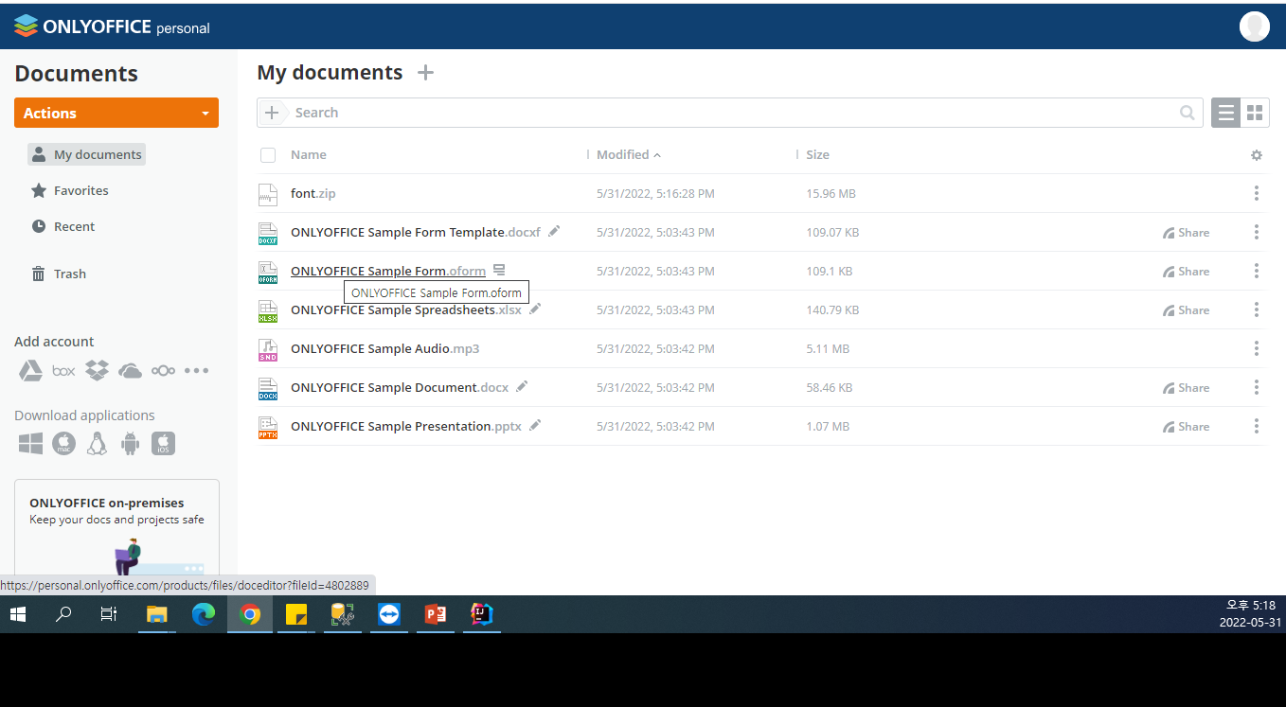This screenshot has width=1286, height=707.
Task: Sort by Modified column header
Action: 629,154
